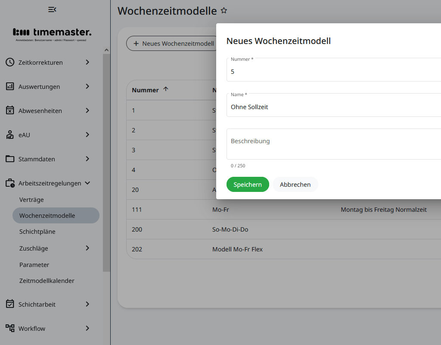The image size is (441, 345).
Task: Select the Workflow flowchart icon
Action: (9, 328)
